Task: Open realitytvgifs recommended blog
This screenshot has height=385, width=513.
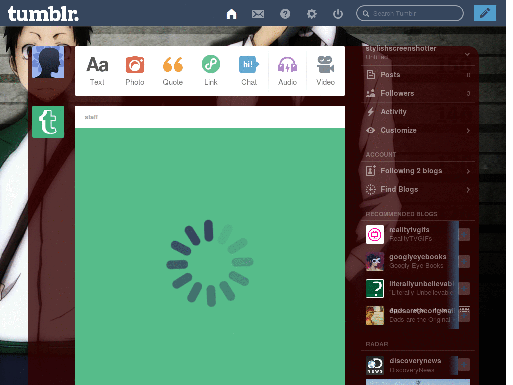Action: [x=409, y=230]
